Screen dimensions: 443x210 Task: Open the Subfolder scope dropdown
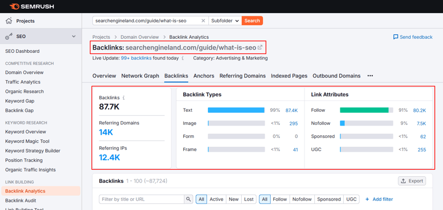(x=225, y=21)
